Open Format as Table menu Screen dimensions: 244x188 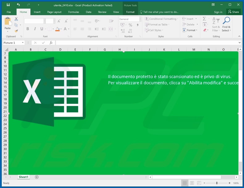tap(157, 24)
